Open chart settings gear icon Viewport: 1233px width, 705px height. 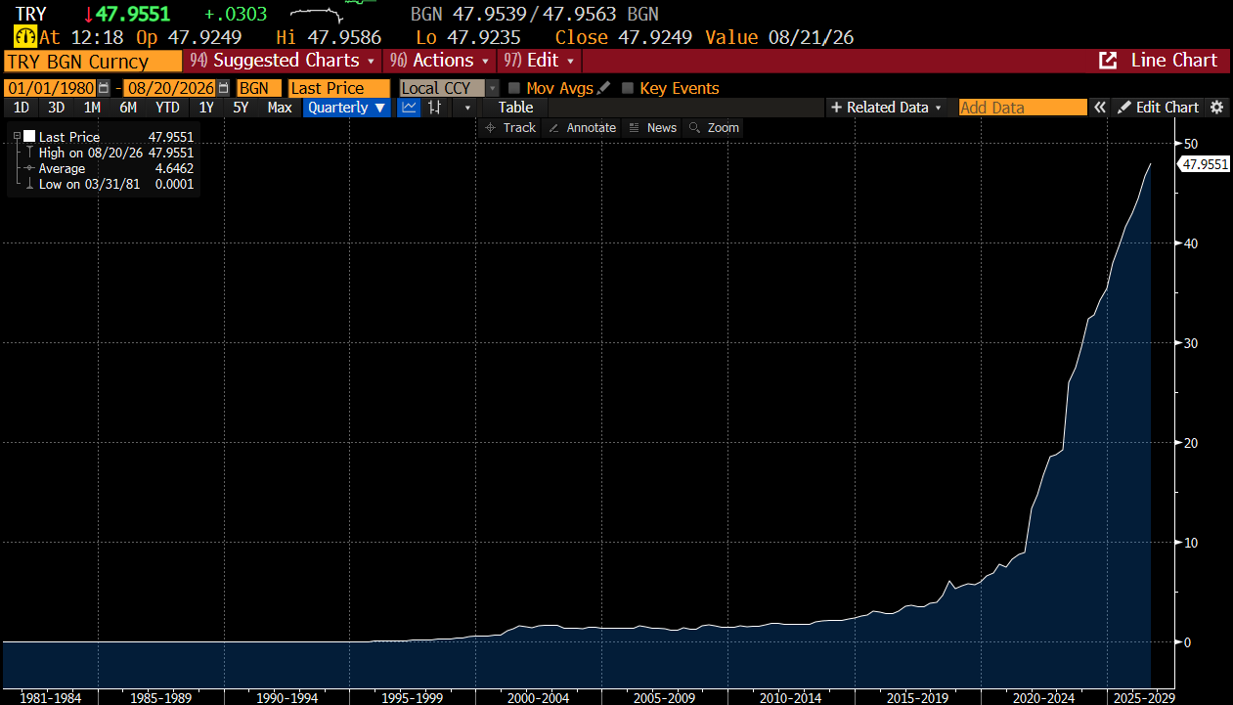[x=1216, y=108]
